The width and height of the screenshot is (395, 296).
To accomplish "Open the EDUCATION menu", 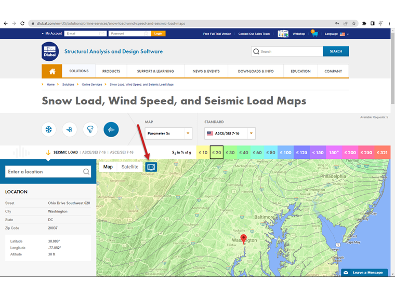I will pyautogui.click(x=300, y=71).
